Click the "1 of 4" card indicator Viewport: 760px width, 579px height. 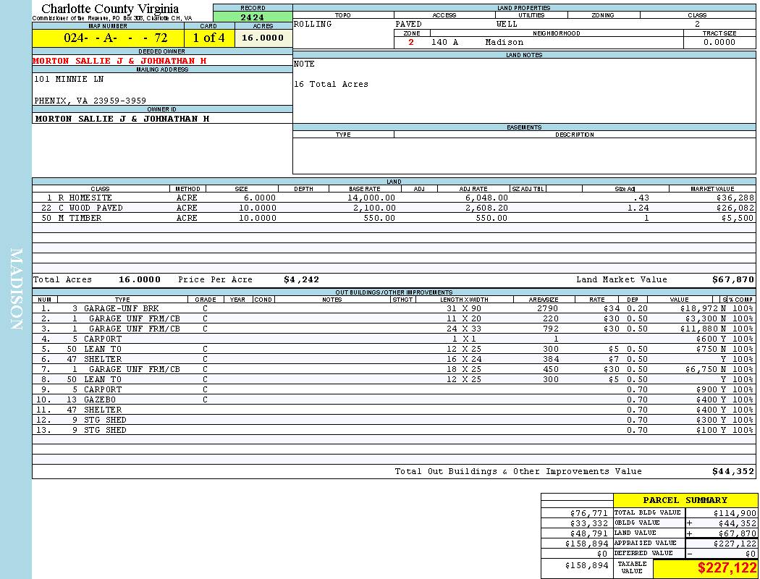click(x=208, y=38)
